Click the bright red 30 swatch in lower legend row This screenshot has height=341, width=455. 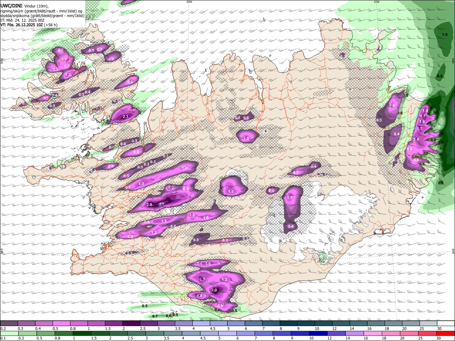point(446,334)
